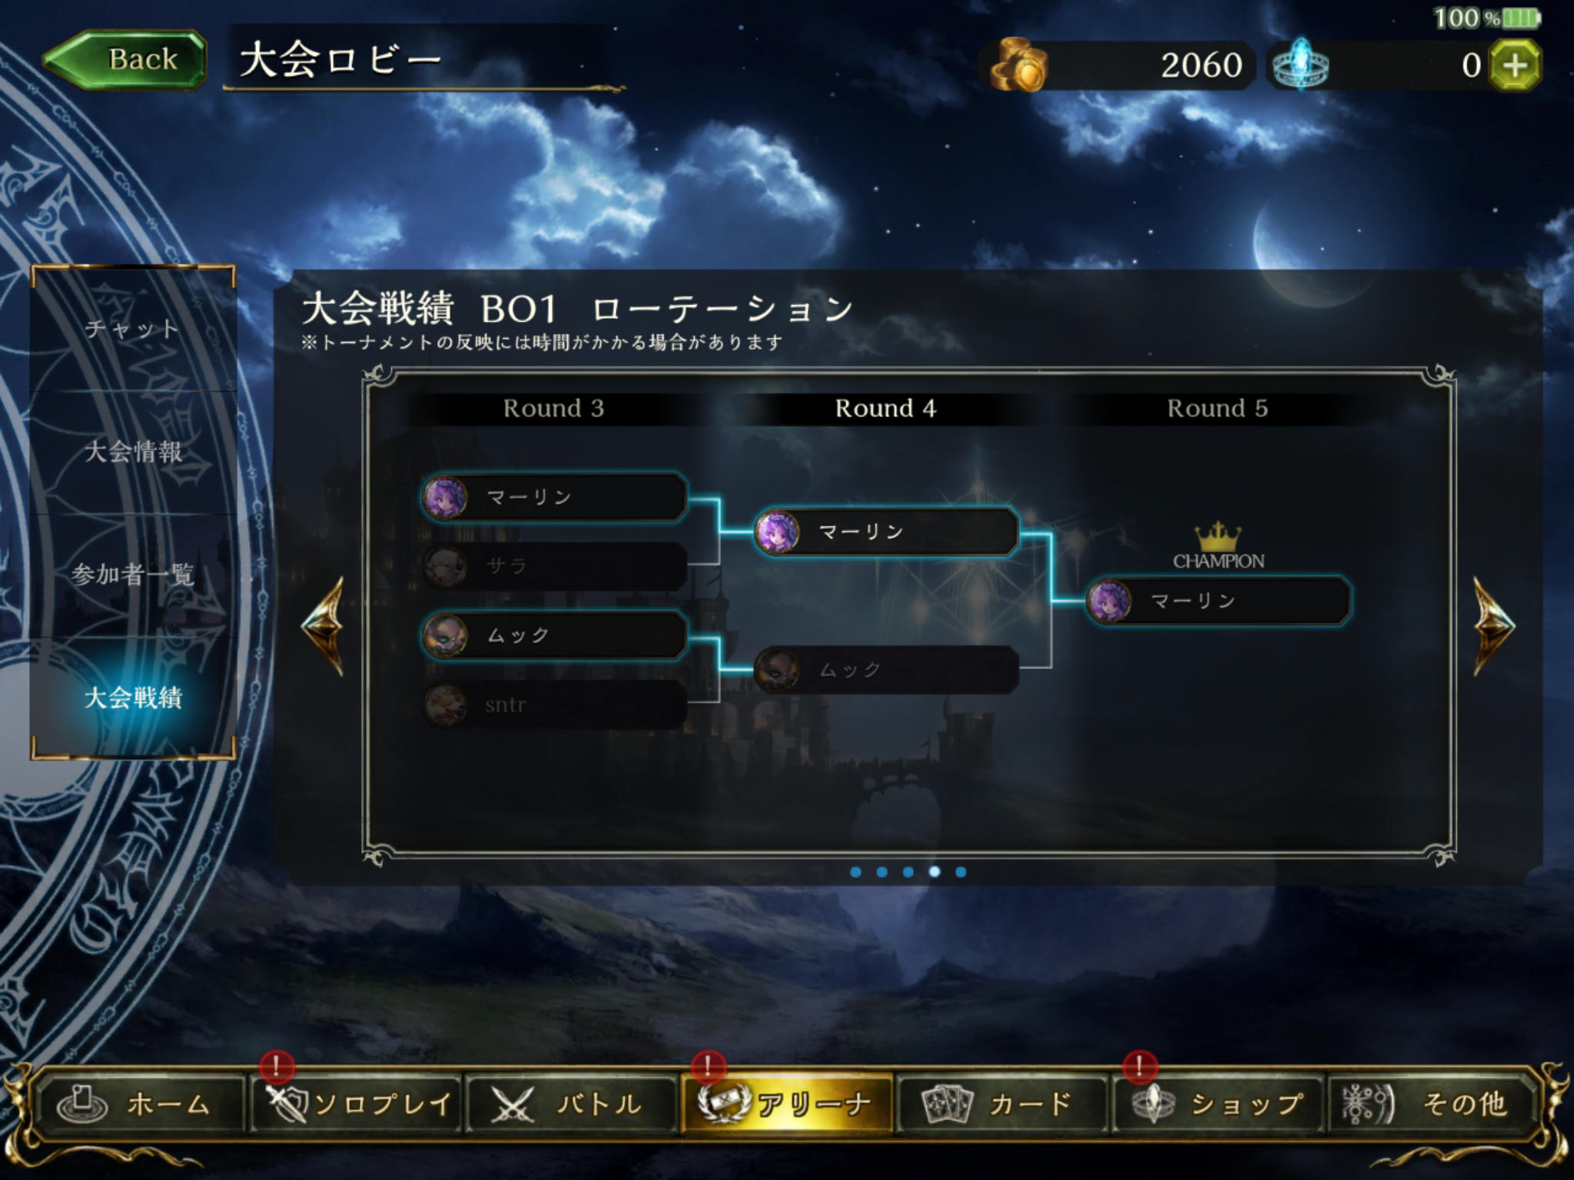Go to next bracket page with right arrow

(x=1493, y=627)
